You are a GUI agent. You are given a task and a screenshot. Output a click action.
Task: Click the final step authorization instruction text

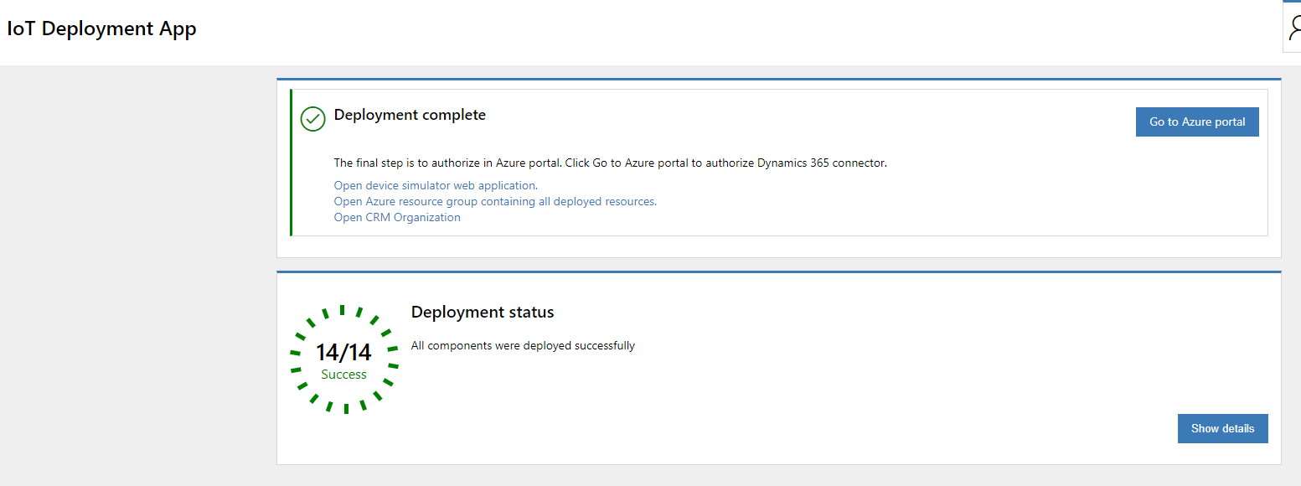pyautogui.click(x=610, y=163)
